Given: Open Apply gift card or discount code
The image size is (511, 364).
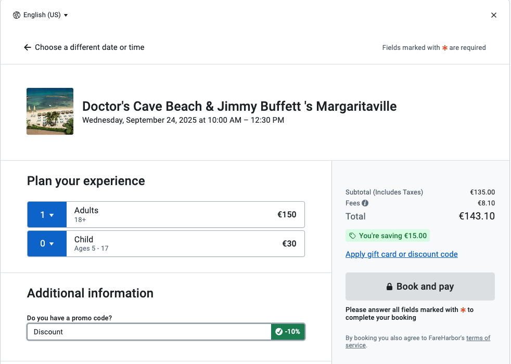Looking at the screenshot, I should pyautogui.click(x=402, y=254).
